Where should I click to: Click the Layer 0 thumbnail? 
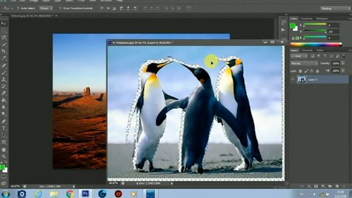pyautogui.click(x=301, y=79)
